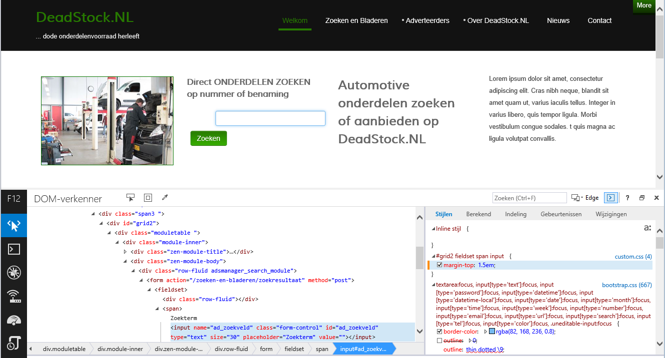Click the Zoeken (Ctrl+F) DOM search box
This screenshot has width=665, height=358.
[x=529, y=198]
